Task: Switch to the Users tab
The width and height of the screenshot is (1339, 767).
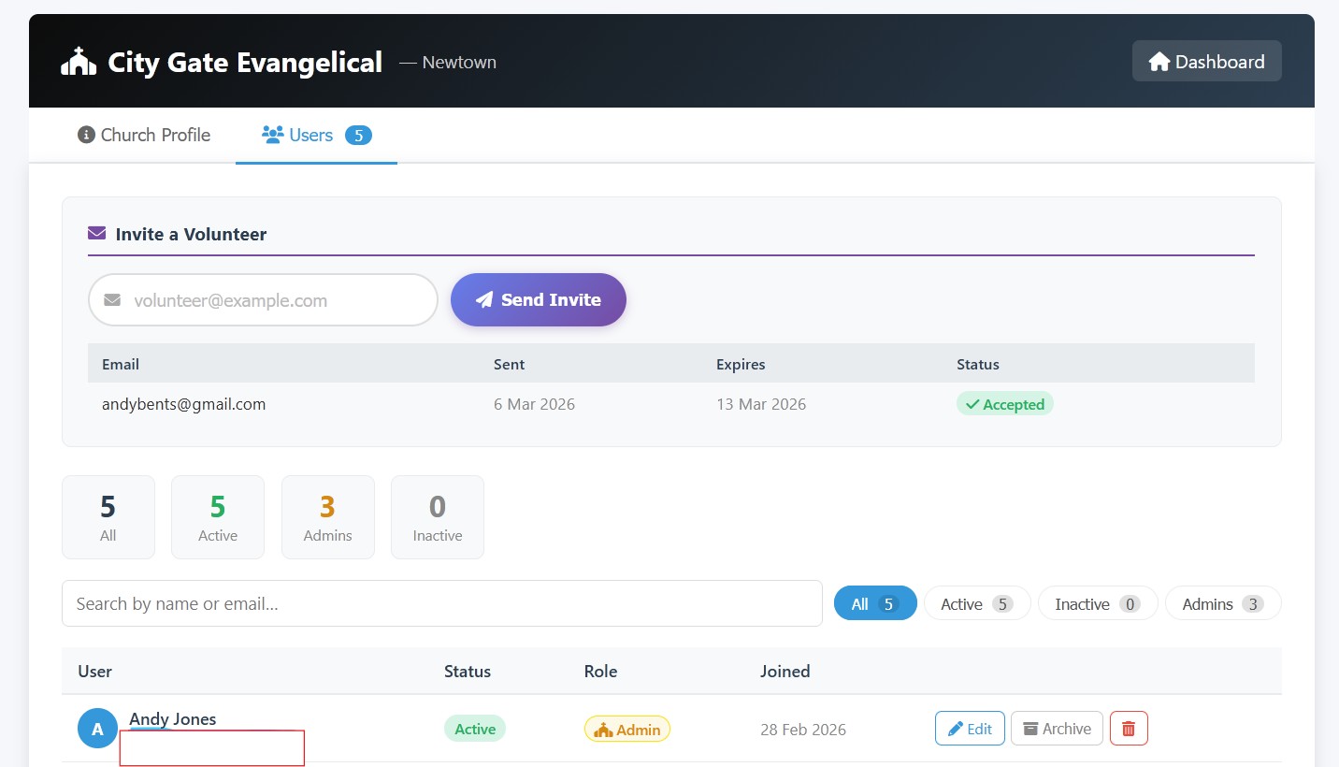Action: click(x=316, y=135)
